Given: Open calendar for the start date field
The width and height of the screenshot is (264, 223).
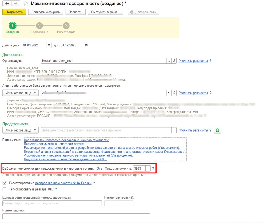Looking at the screenshot, I should click(49, 45).
